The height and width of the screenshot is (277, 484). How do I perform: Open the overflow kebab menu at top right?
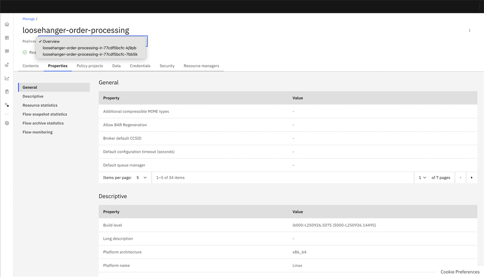coord(469,30)
